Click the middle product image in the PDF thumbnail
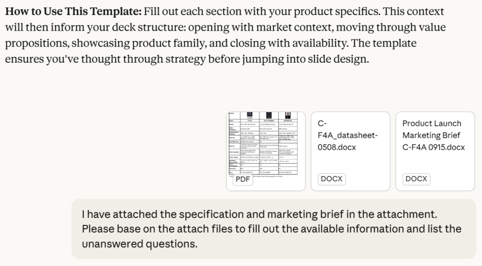 click(270, 116)
